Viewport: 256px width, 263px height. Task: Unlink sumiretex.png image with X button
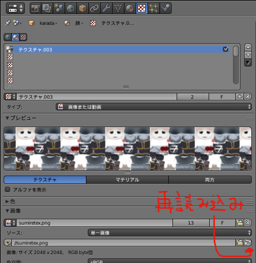click(248, 223)
